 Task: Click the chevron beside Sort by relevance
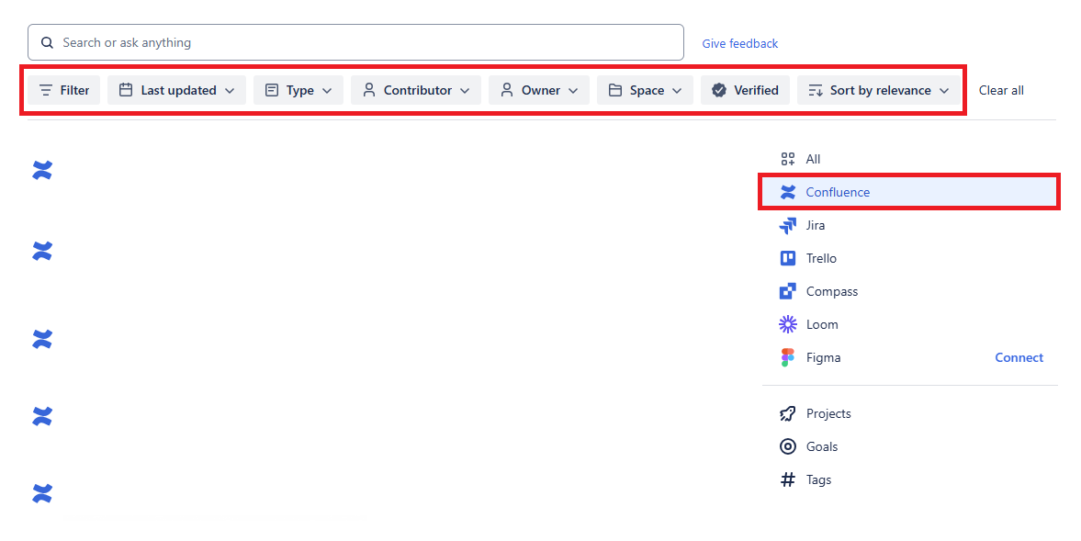click(944, 90)
